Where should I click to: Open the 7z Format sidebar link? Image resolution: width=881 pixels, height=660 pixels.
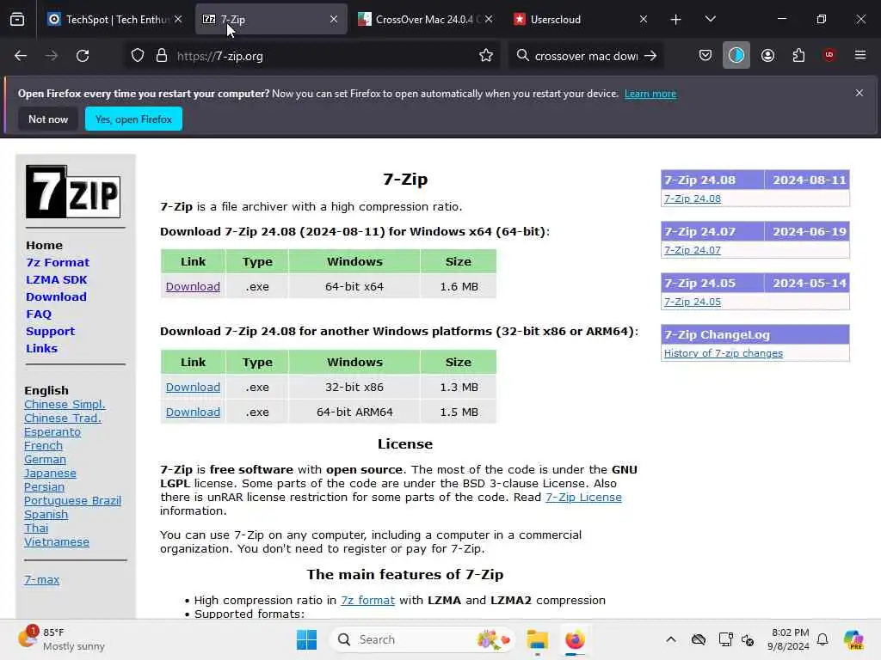58,262
